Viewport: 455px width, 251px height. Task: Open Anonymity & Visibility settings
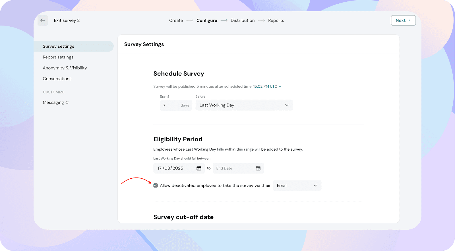pos(65,68)
